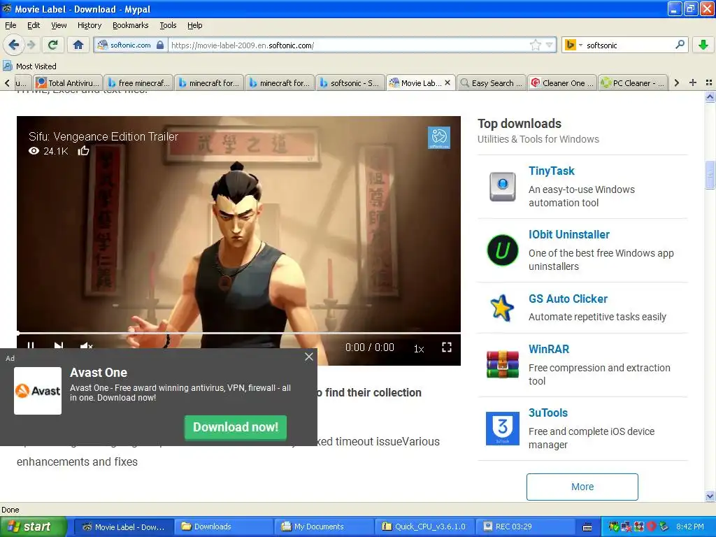Open the File menu

tap(10, 25)
